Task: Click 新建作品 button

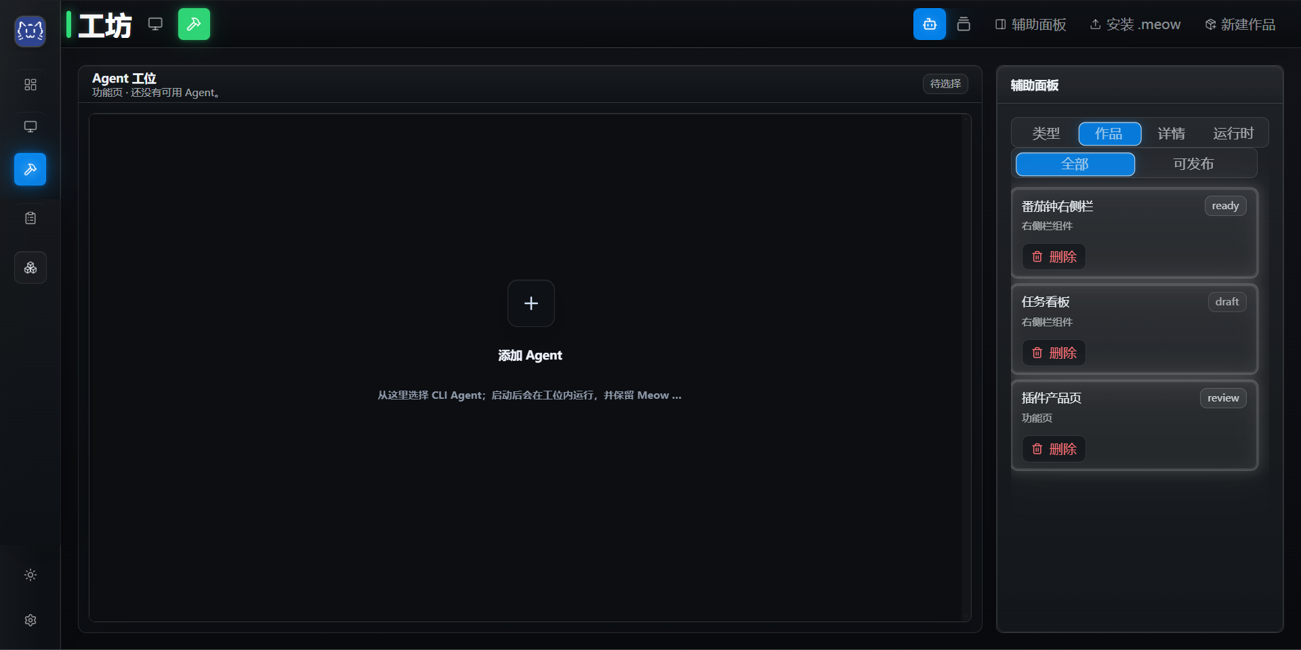Action: point(1240,24)
